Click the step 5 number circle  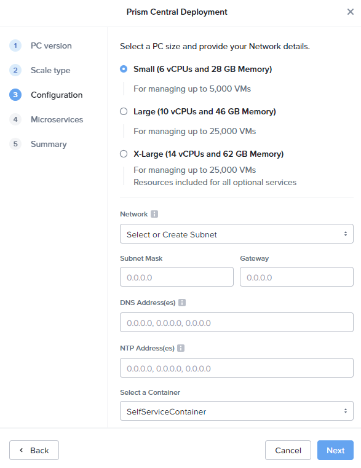15,144
